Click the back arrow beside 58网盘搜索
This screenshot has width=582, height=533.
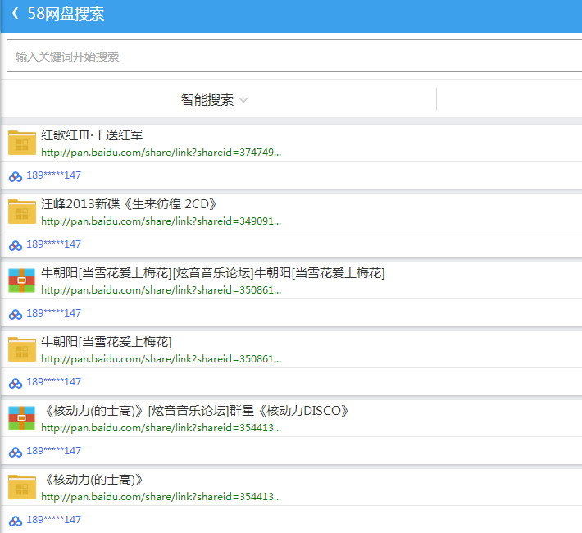pos(15,14)
